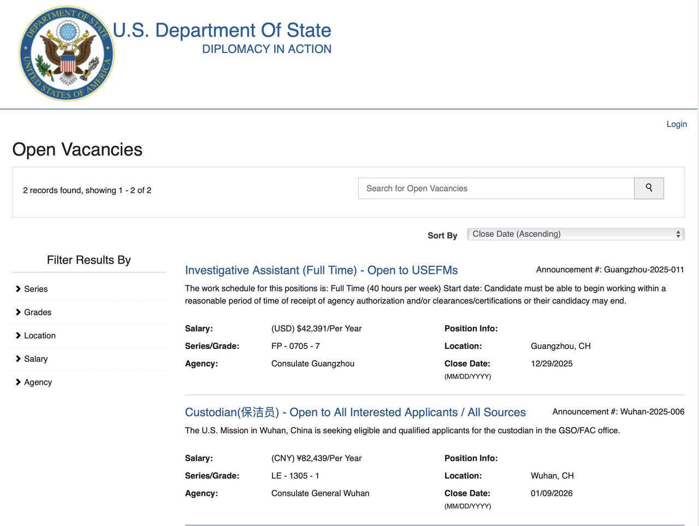Image resolution: width=699 pixels, height=526 pixels.
Task: Click the Guangzhou, CH location value
Action: click(x=560, y=346)
